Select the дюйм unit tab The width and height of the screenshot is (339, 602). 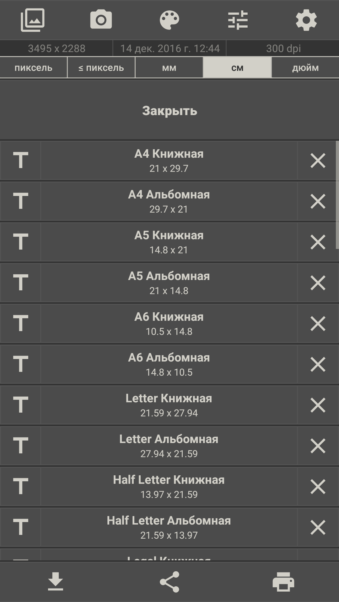click(305, 68)
